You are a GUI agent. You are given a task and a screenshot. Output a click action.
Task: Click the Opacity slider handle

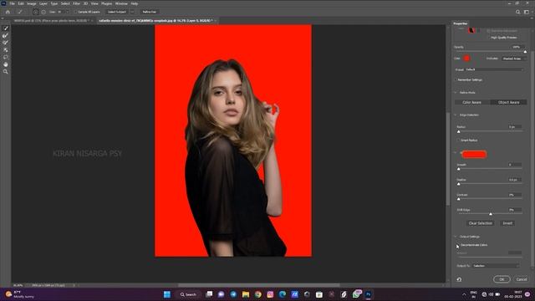(525, 52)
